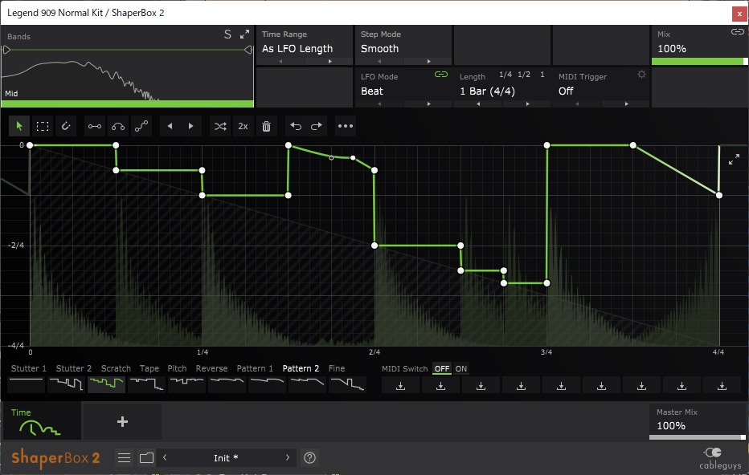Select the pointer arrow edit tool
The image size is (749, 475).
19,127
